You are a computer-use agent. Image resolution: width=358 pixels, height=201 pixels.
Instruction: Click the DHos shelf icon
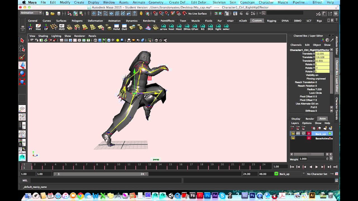pos(187,27)
